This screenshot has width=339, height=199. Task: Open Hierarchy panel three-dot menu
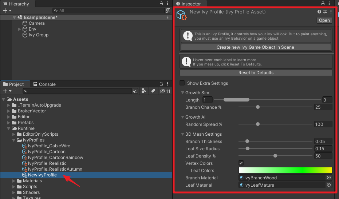pyautogui.click(x=167, y=4)
